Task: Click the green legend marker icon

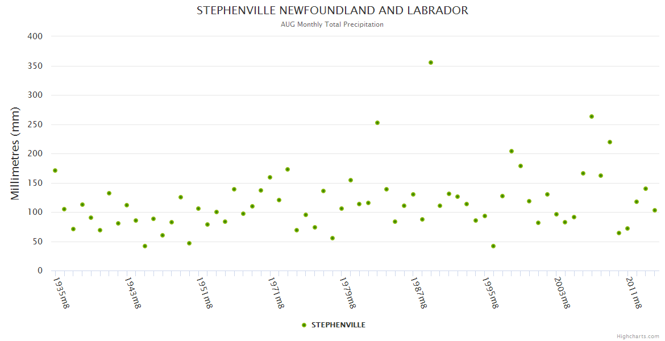Action: [x=304, y=325]
